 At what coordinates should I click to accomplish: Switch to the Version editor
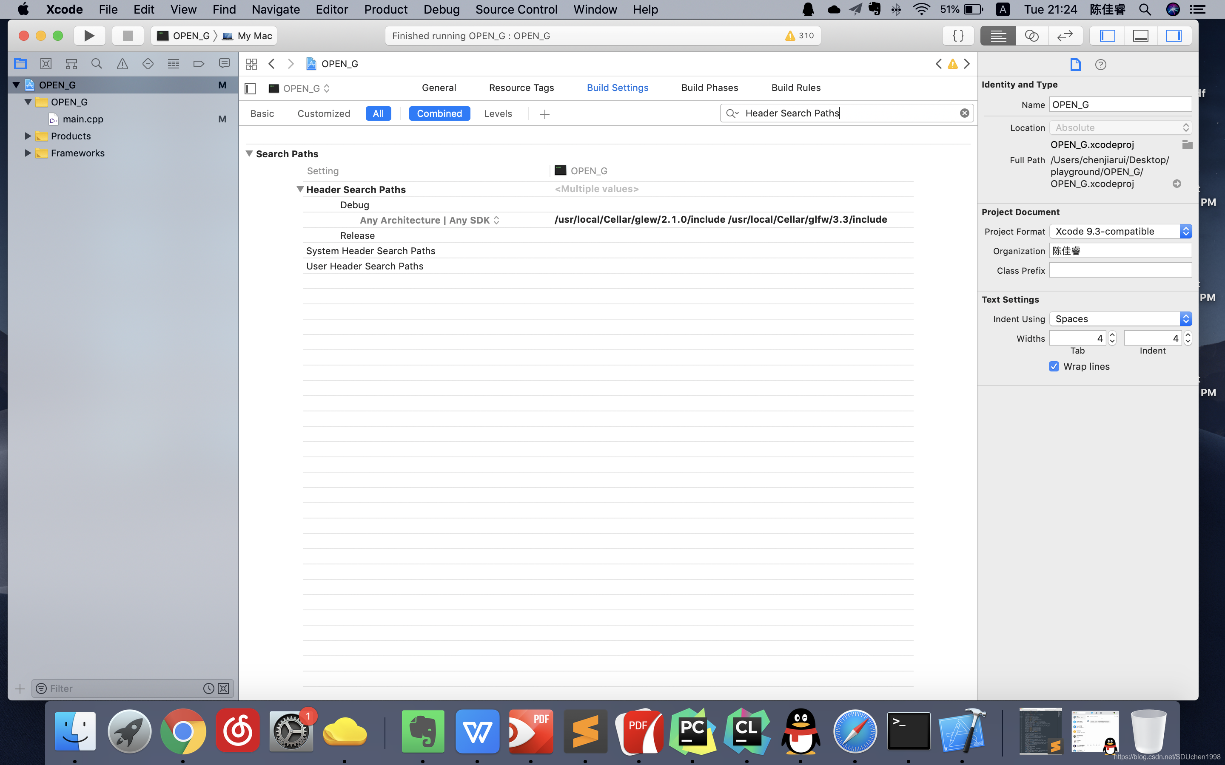pyautogui.click(x=1065, y=35)
